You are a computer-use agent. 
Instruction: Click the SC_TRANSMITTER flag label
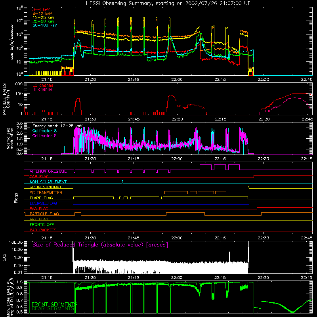46,193
